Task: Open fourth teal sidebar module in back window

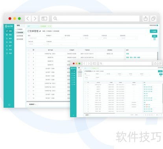Action: coord(9,42)
